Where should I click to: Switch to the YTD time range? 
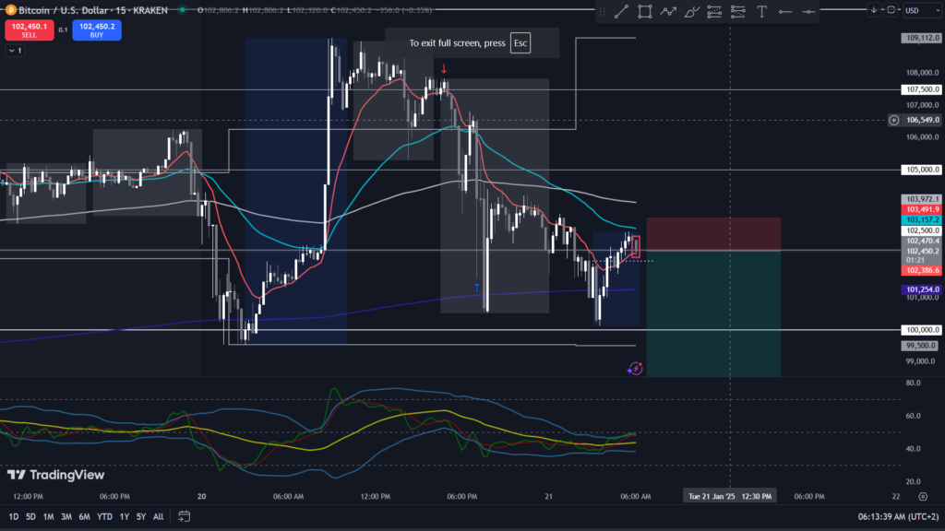tap(103, 516)
